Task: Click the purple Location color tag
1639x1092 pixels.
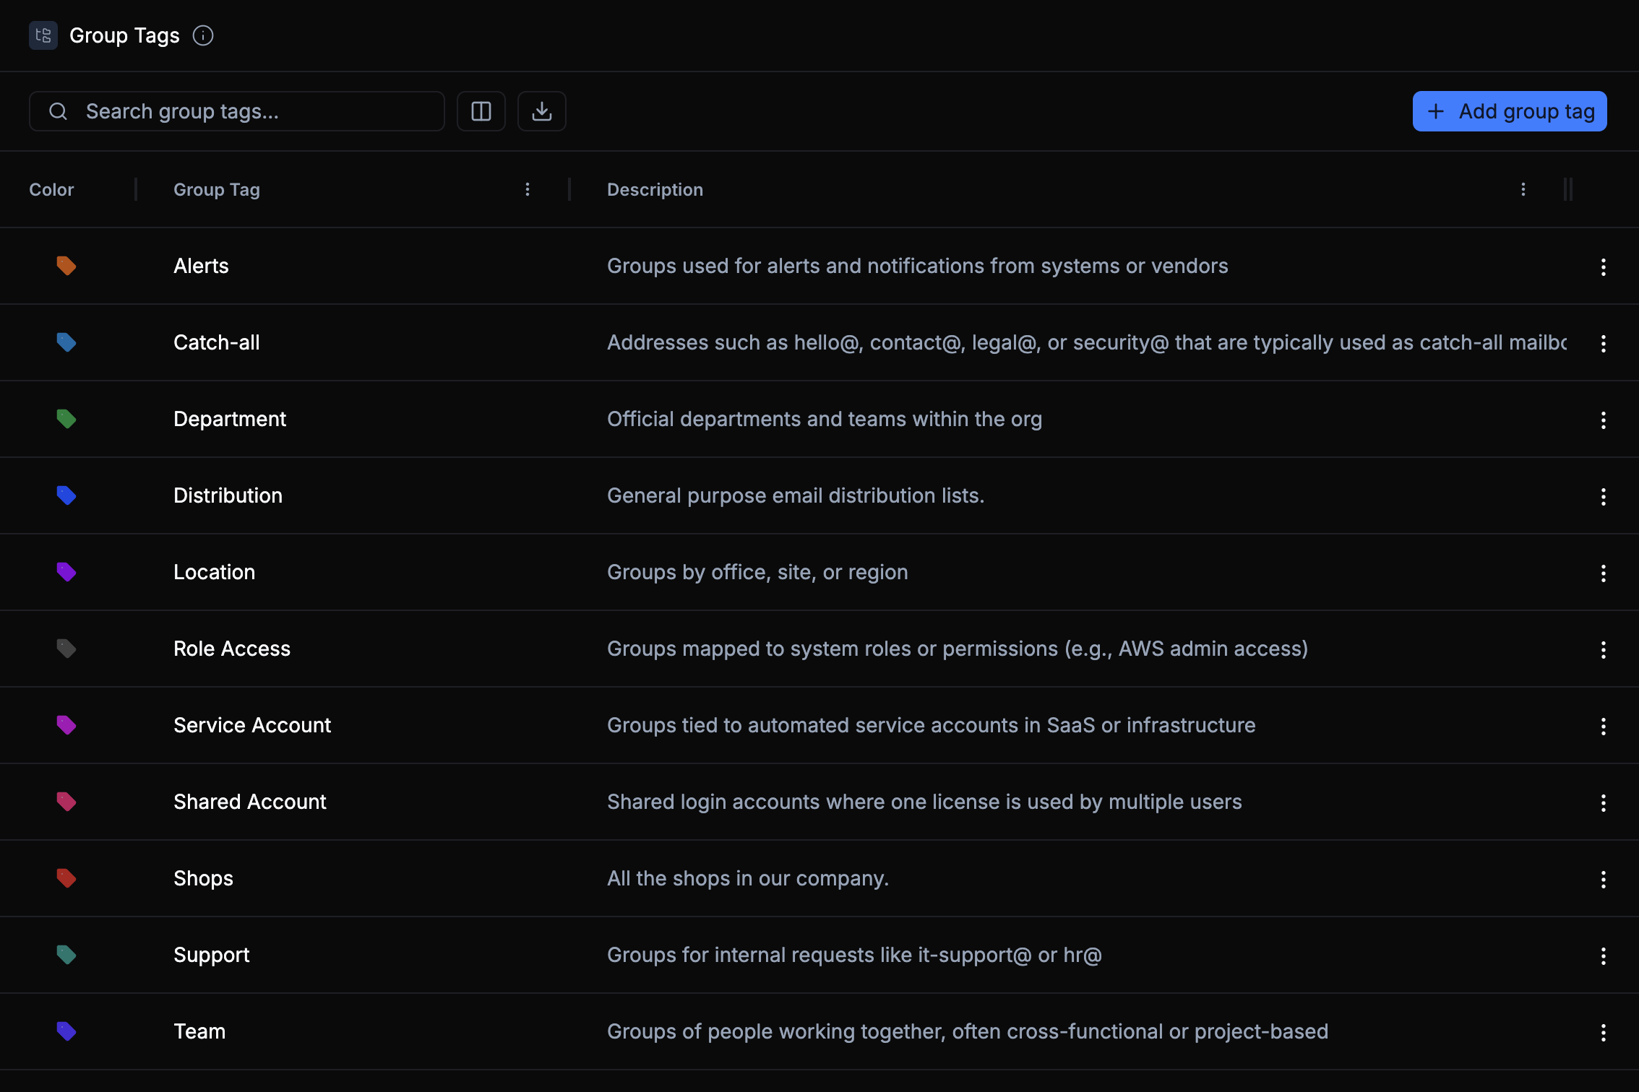Action: (66, 572)
